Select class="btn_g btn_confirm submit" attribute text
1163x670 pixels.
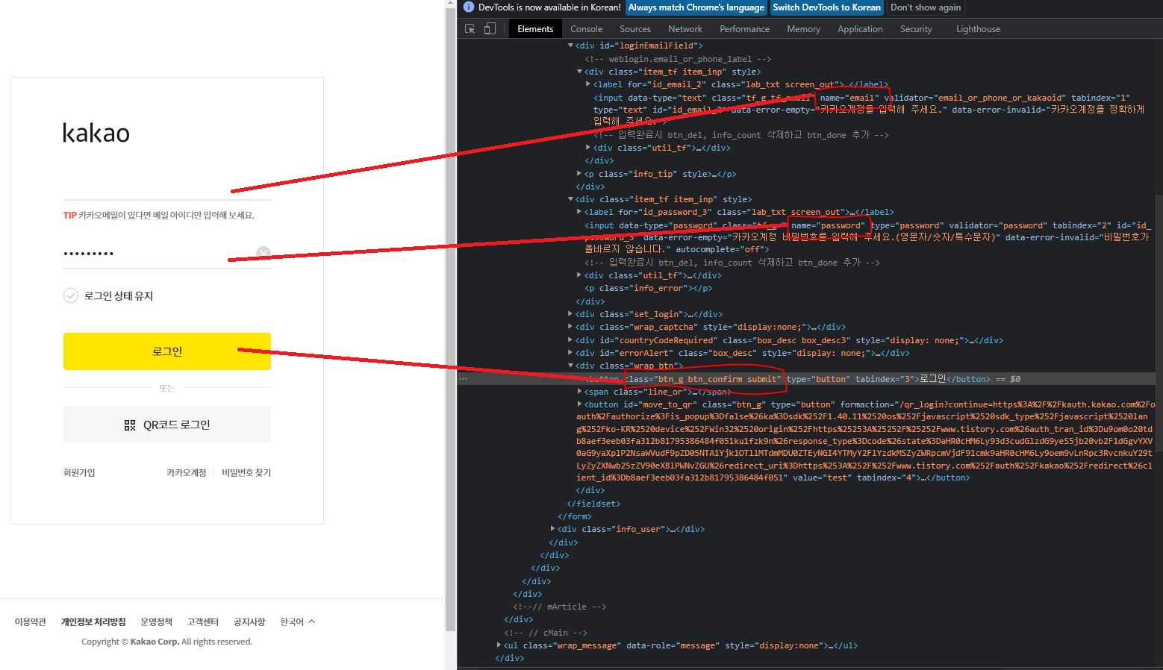702,379
